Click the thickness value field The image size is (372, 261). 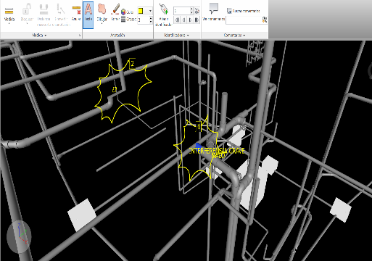click(x=143, y=20)
